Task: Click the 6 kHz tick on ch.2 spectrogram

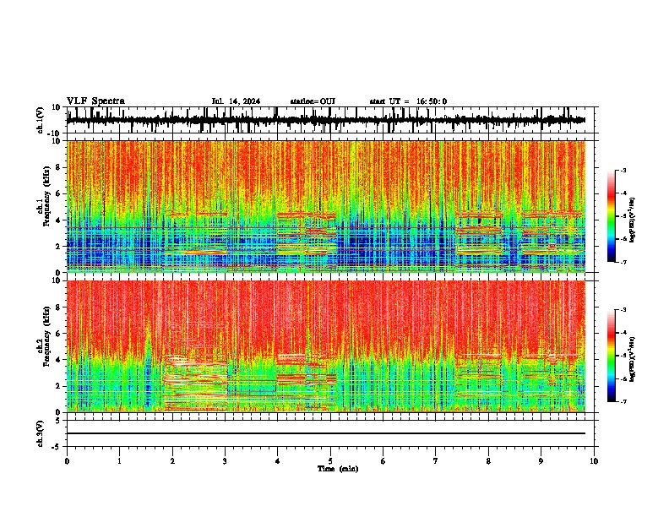Action: [x=58, y=334]
